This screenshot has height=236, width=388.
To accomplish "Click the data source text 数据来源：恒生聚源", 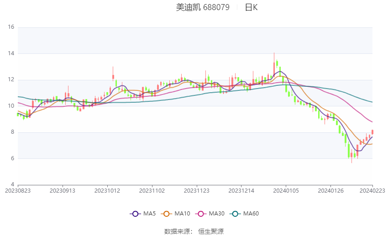I will [194, 231].
